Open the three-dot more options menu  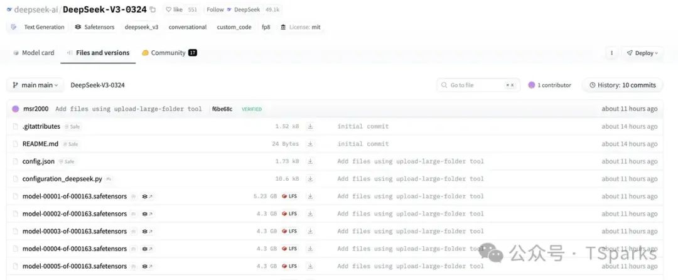click(611, 53)
